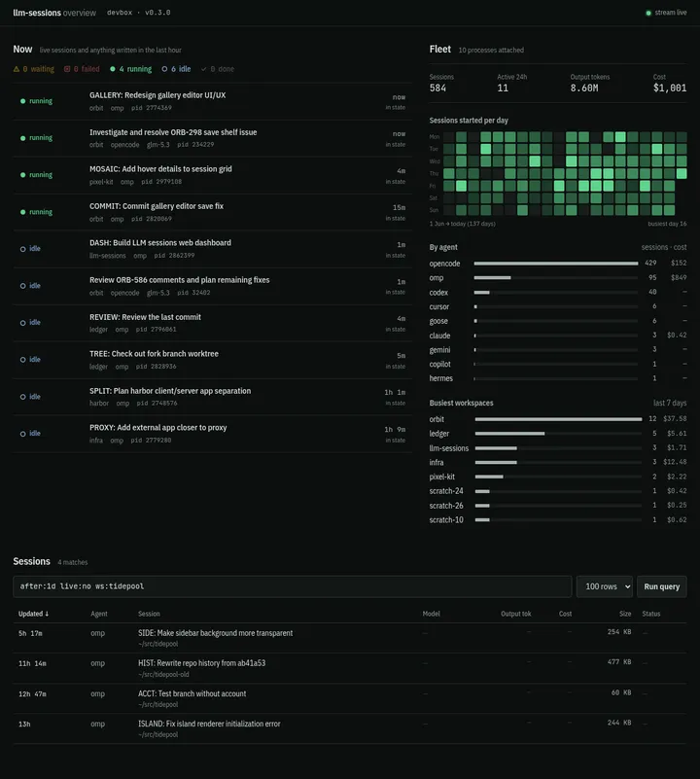
Task: Click the running dot on the ORB-298 session
Action: pos(23,138)
